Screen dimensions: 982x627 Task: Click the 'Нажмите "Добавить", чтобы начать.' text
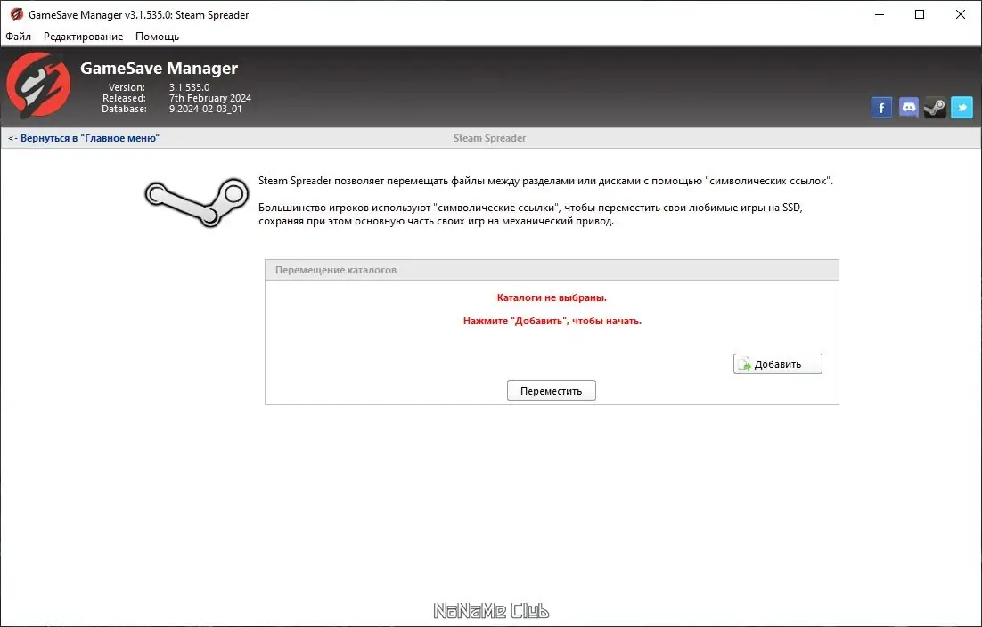tap(552, 321)
